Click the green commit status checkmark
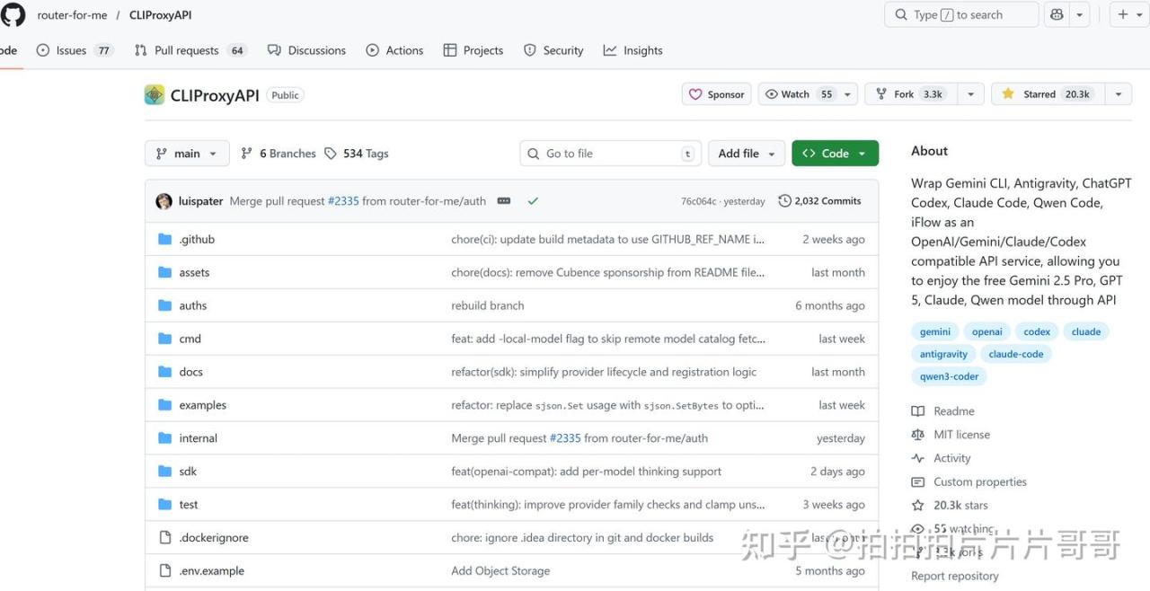Image resolution: width=1150 pixels, height=591 pixels. tap(533, 201)
